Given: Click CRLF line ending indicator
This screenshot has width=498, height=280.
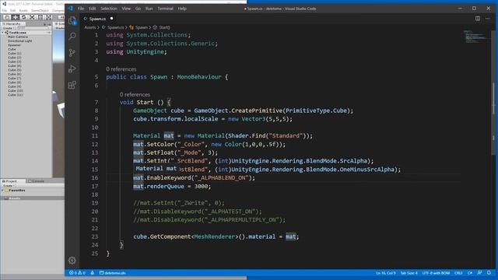Looking at the screenshot, I should pyautogui.click(x=458, y=273).
